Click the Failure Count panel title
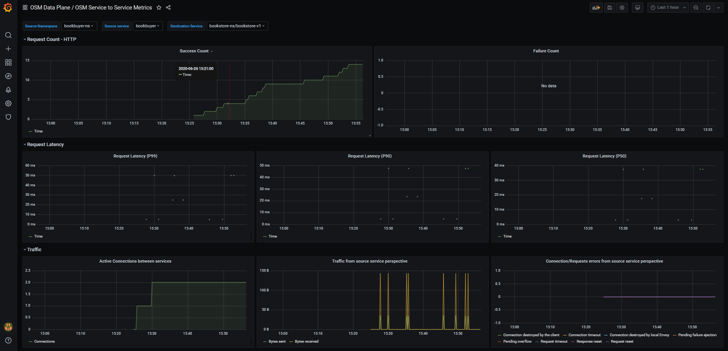This screenshot has width=728, height=351. (x=546, y=51)
